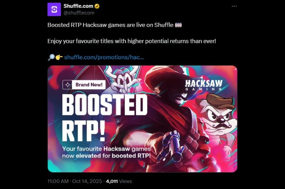Open the Boosted RTP promotional image
The image size is (285, 189).
pyautogui.click(x=142, y=119)
